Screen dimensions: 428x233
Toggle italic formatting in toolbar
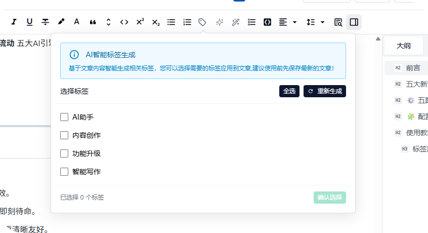click(x=14, y=22)
